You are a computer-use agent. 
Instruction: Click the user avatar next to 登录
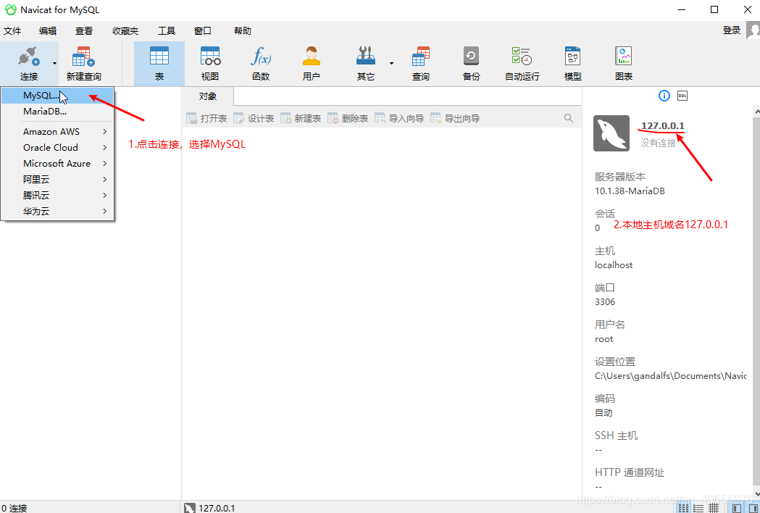(753, 30)
